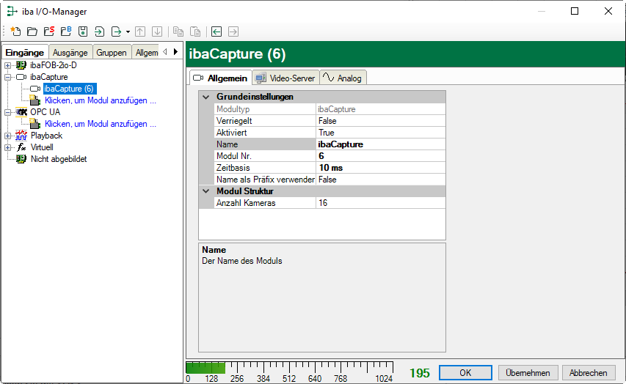Click the green left arrow toolbar icon
This screenshot has width=626, height=384.
[x=216, y=32]
